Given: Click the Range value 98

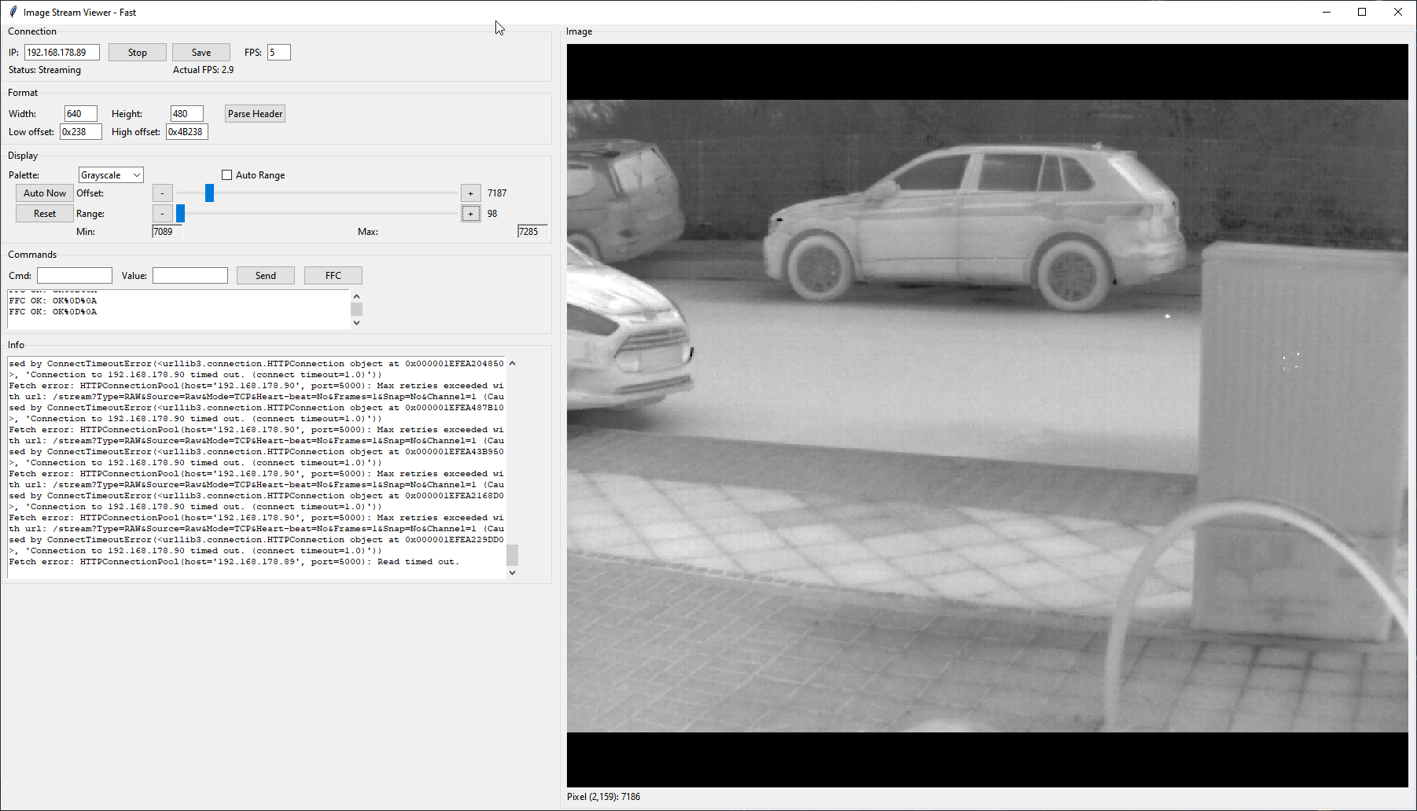Looking at the screenshot, I should click(492, 214).
